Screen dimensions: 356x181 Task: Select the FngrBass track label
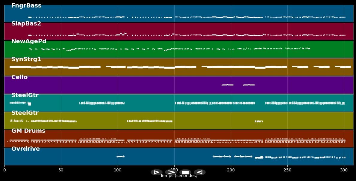coord(26,6)
